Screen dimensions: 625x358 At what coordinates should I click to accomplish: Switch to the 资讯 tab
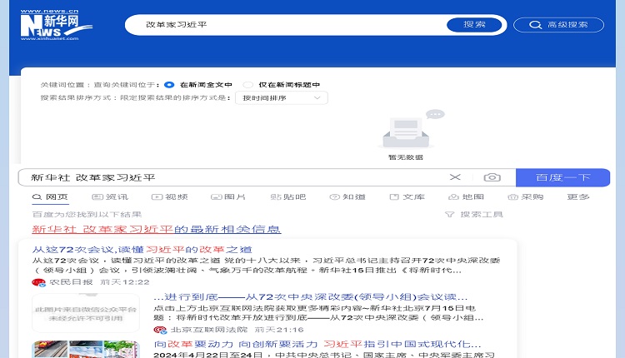pos(110,196)
